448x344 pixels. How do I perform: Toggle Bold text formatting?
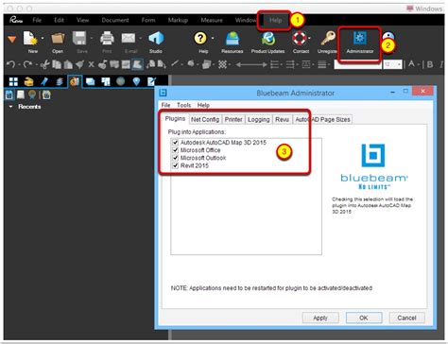coord(430,64)
